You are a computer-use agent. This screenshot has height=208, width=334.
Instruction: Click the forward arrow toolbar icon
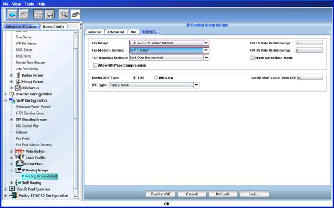coord(24,14)
